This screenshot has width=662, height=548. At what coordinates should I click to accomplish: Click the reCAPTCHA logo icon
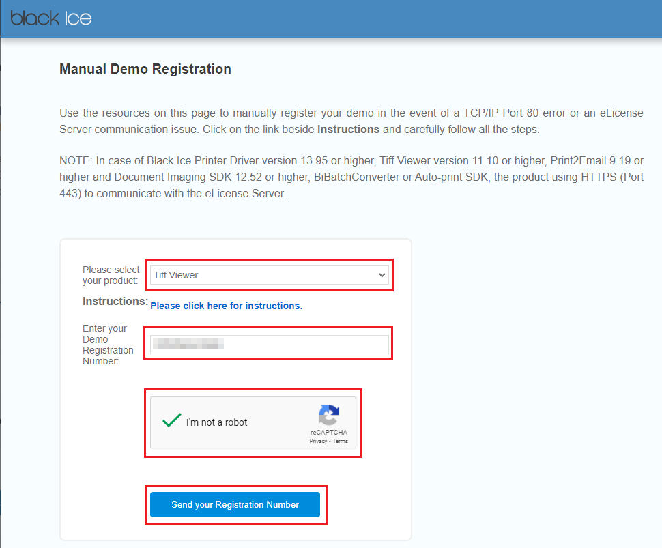[x=329, y=415]
